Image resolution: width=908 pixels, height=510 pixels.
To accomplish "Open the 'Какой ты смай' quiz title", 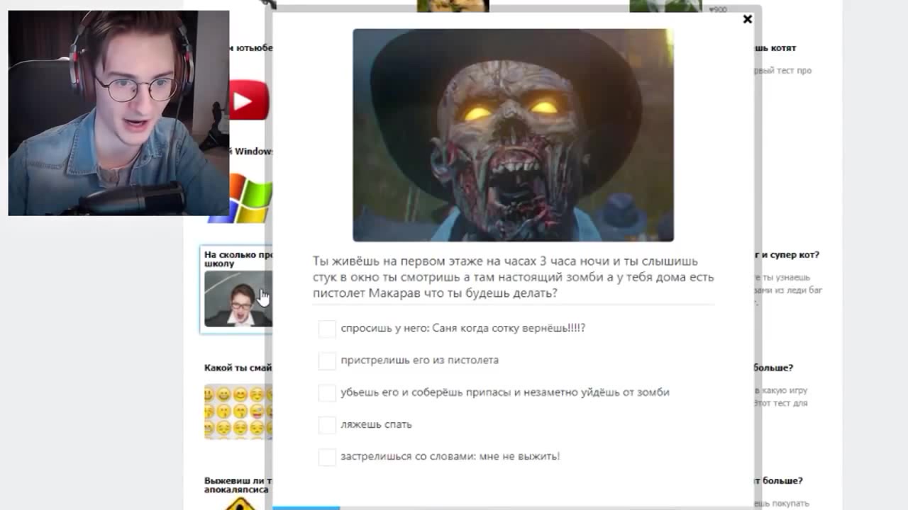I will [x=238, y=368].
